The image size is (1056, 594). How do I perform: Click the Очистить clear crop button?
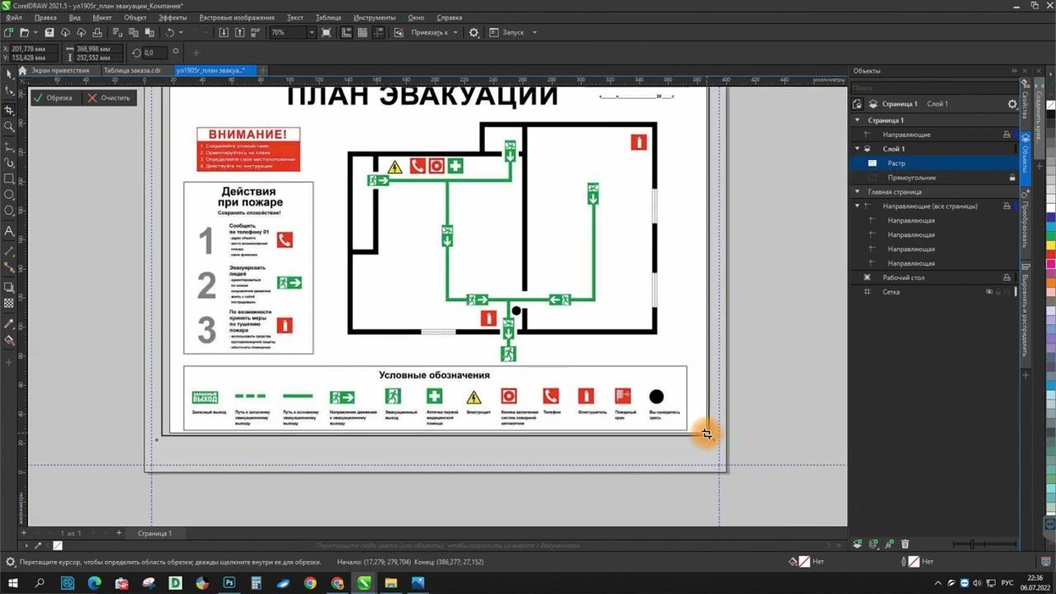[109, 98]
